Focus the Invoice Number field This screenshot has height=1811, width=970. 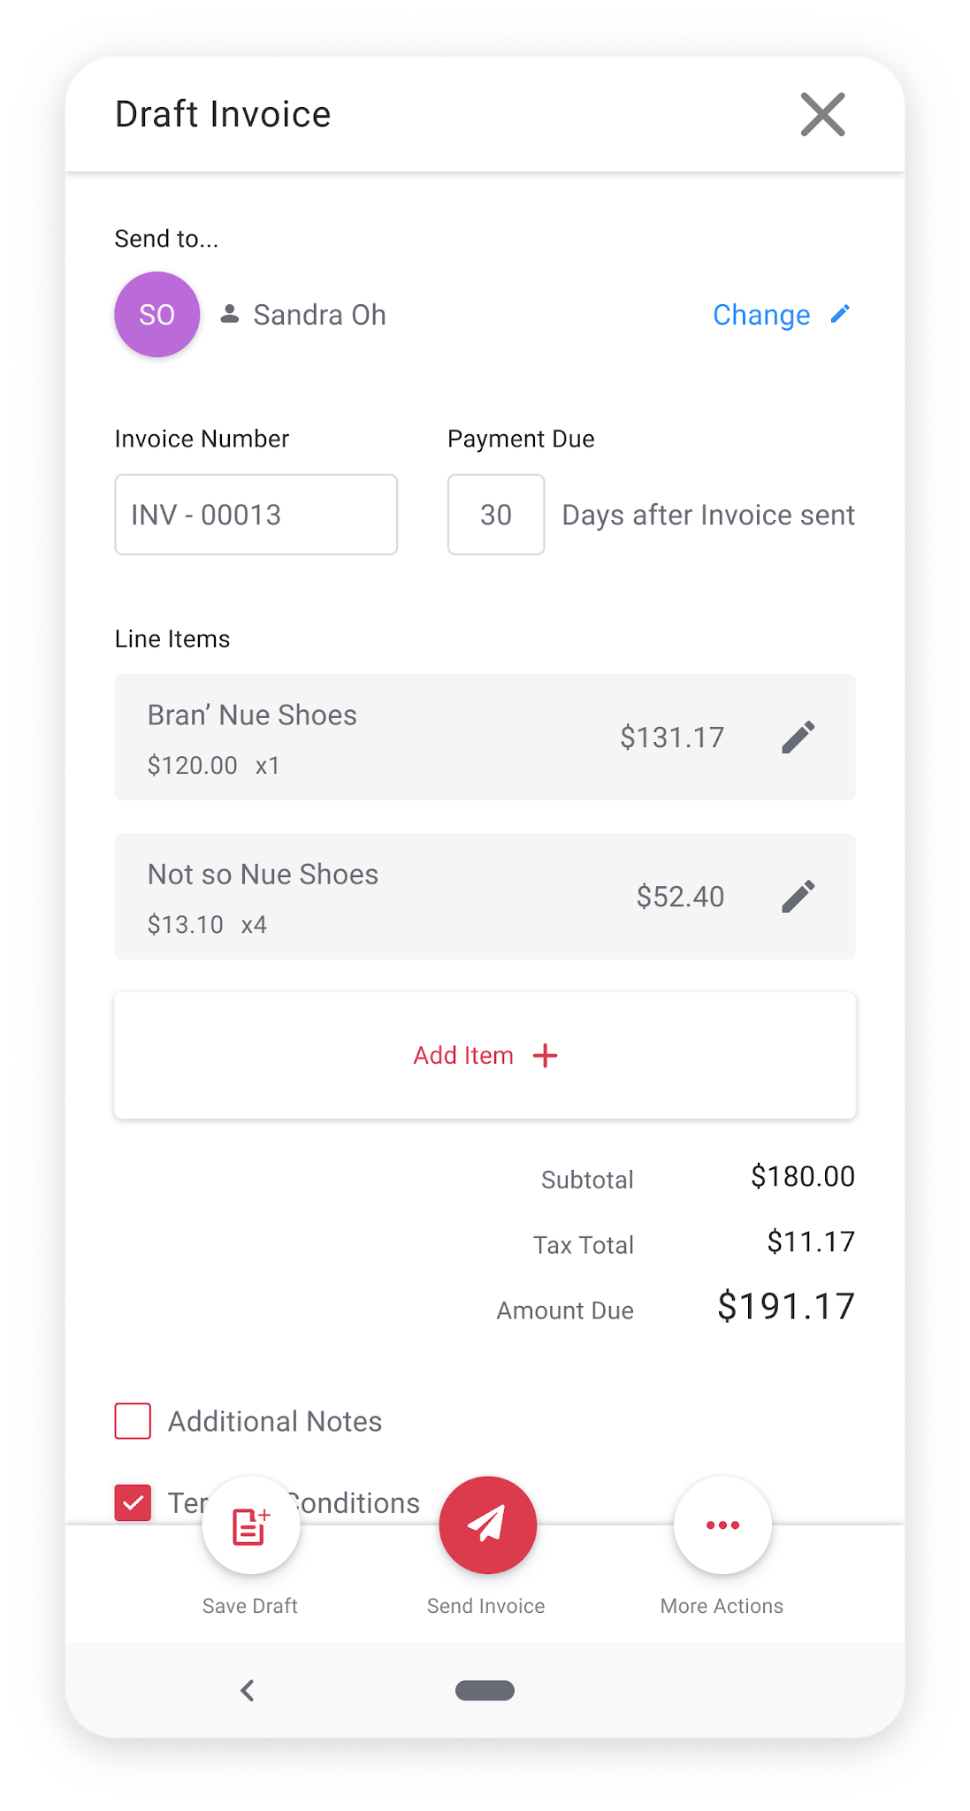tap(256, 515)
